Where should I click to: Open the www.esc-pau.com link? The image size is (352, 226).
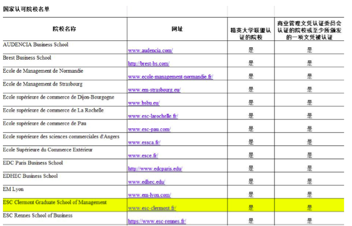[x=149, y=129]
